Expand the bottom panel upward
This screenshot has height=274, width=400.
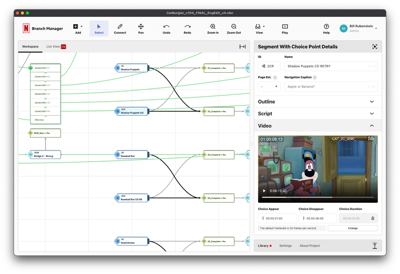click(x=374, y=246)
